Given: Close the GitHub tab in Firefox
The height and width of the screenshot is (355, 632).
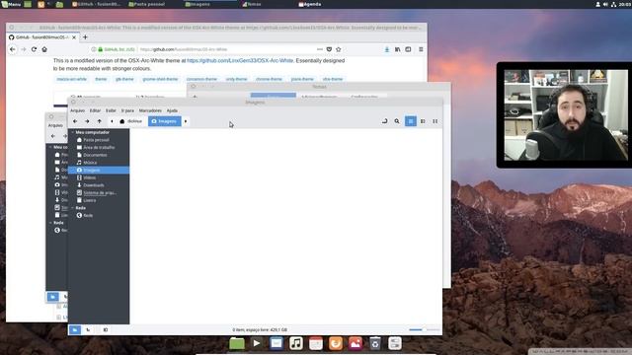Looking at the screenshot, I should [74, 37].
